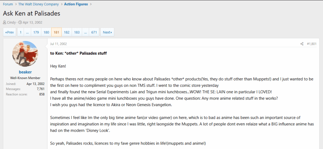
Task: Click the Apr 13, 2002 thread date
Action: [32, 22]
